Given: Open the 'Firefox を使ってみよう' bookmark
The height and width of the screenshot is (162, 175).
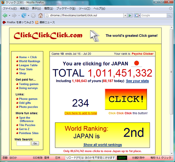Looking at the screenshot, I should [20, 23].
